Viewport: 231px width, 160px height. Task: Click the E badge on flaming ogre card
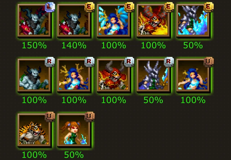pos(169,7)
